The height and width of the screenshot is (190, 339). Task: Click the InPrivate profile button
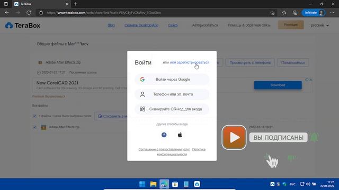click(x=314, y=13)
